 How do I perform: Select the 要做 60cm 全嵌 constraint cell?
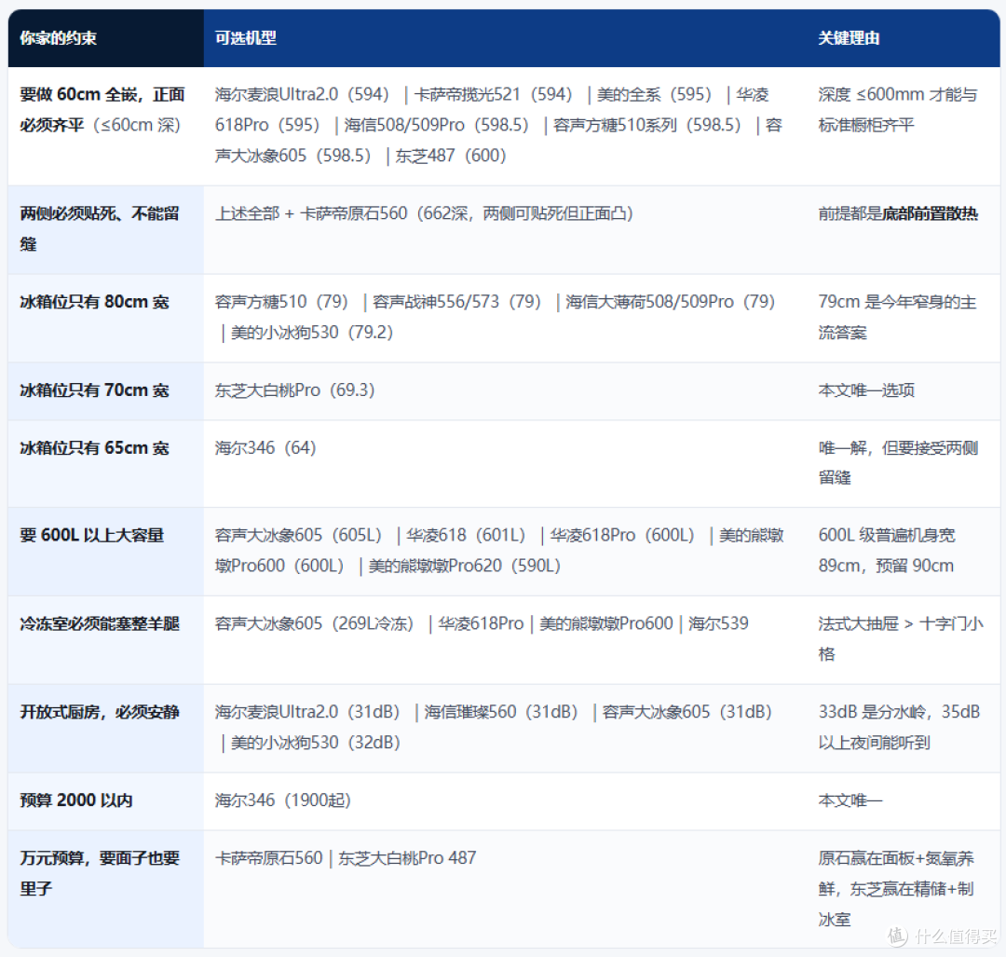pyautogui.click(x=106, y=126)
